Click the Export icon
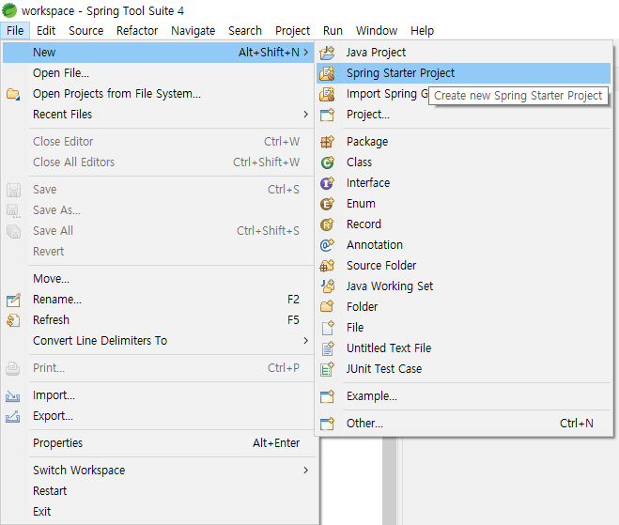Image resolution: width=619 pixels, height=525 pixels. 13,416
